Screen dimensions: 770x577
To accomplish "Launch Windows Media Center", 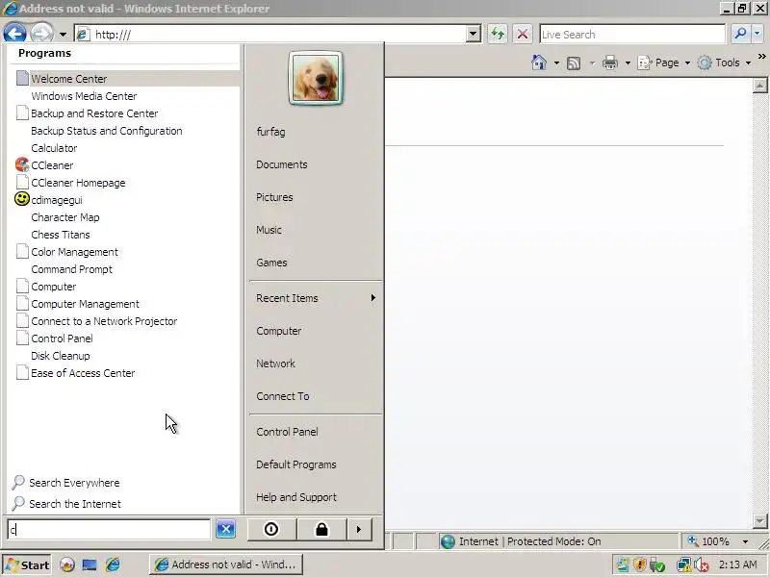I will pos(84,96).
